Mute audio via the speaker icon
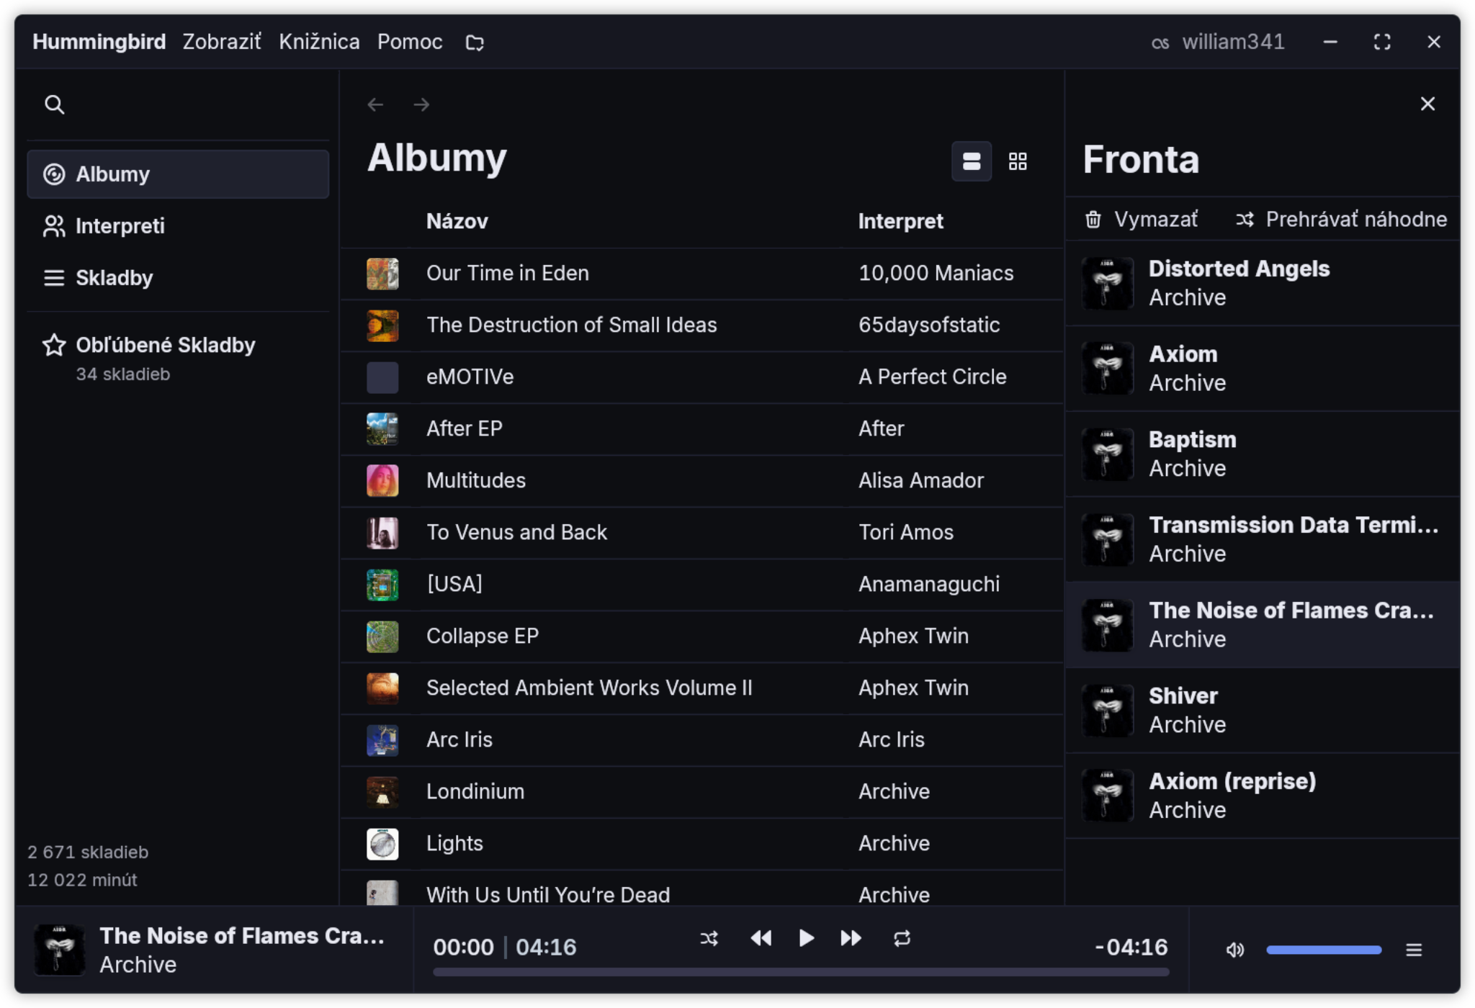This screenshot has width=1475, height=1008. click(x=1234, y=950)
